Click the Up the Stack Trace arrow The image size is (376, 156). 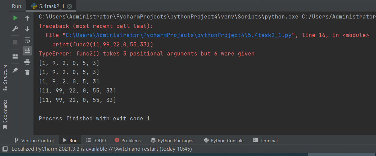pos(27,18)
